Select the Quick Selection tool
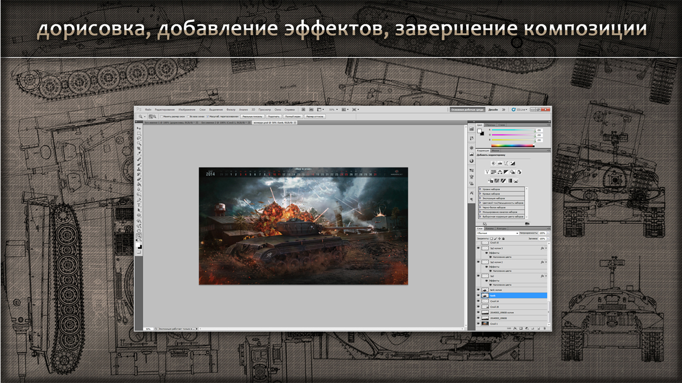Viewport: 682px width, 383px height. click(139, 143)
